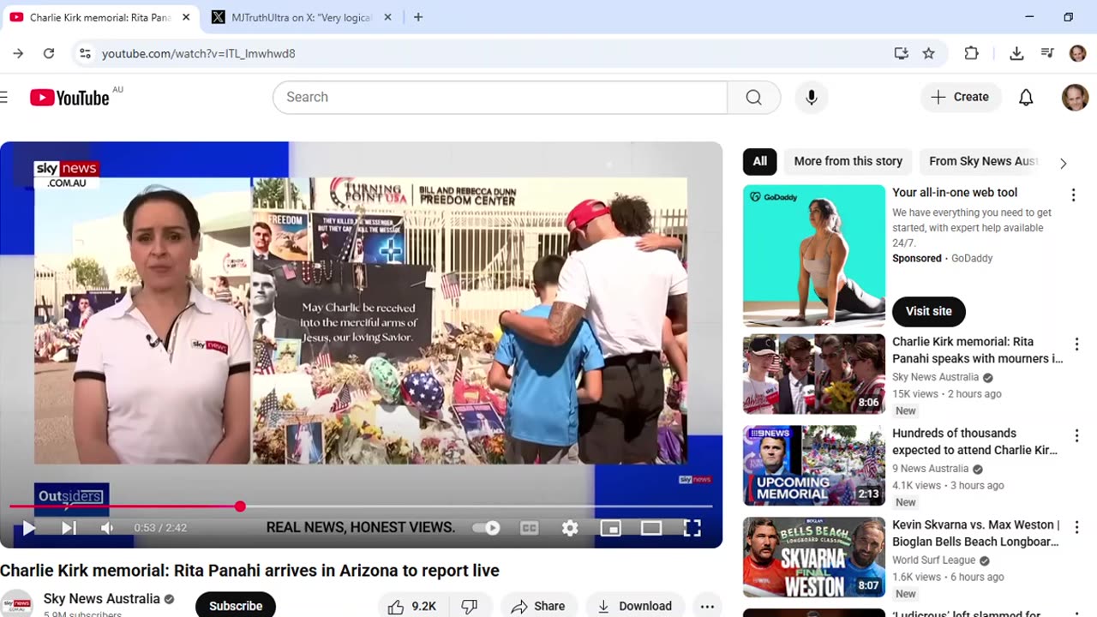The width and height of the screenshot is (1097, 617).
Task: Mute the video volume speaker icon
Action: point(107,528)
